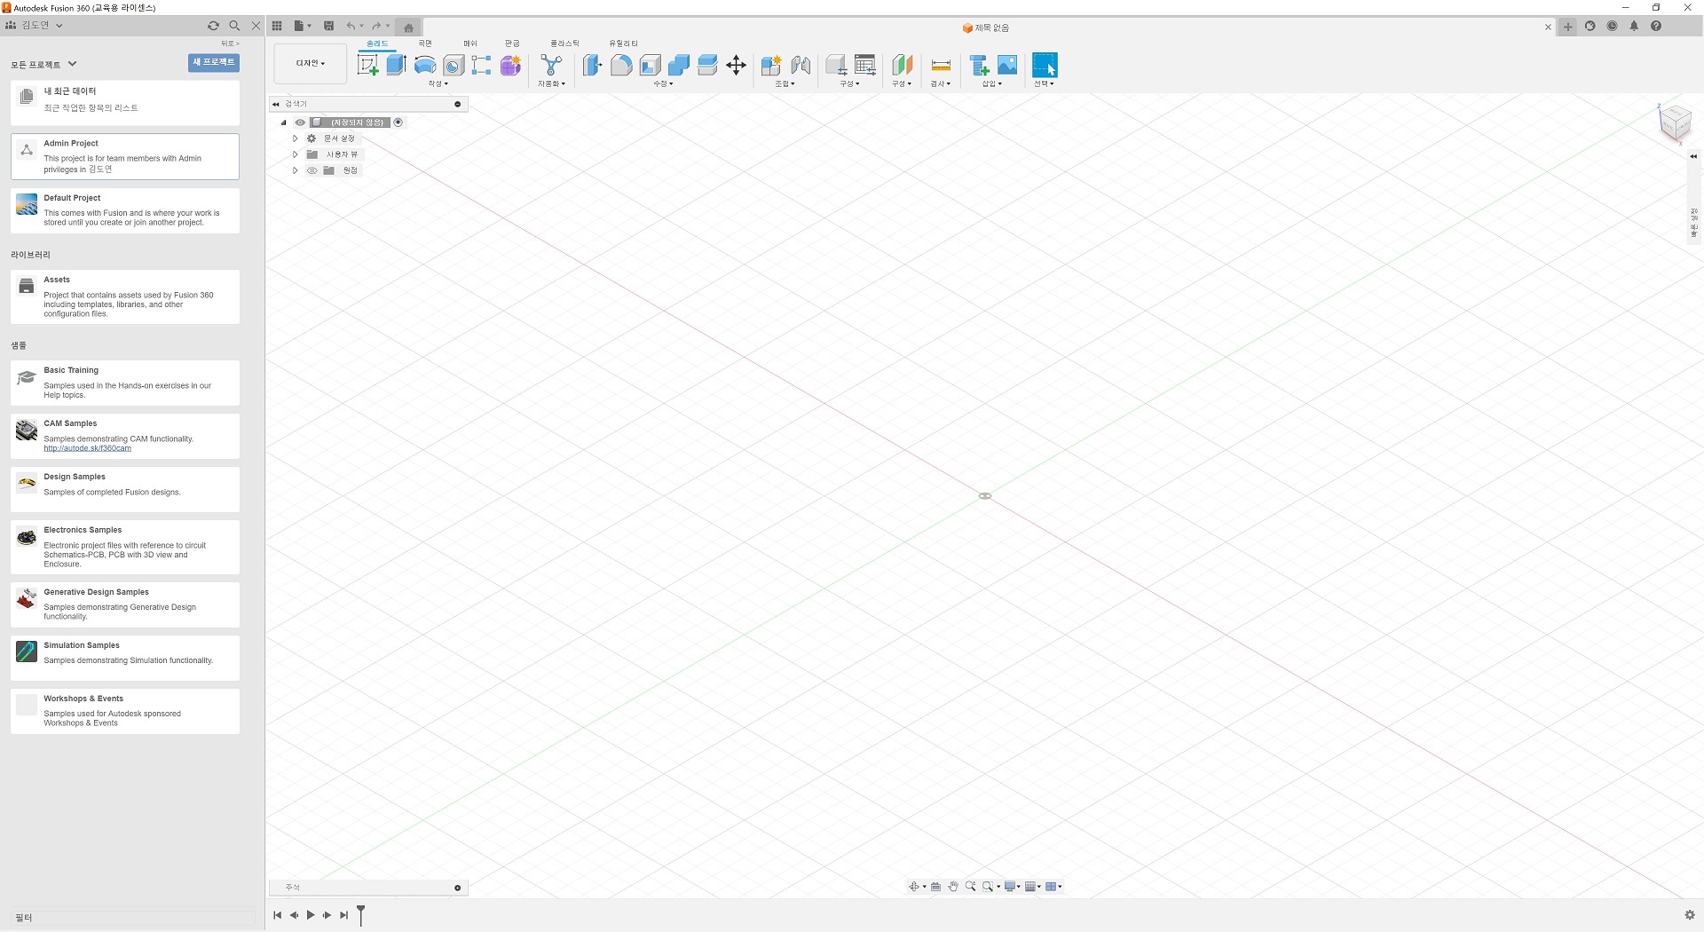Refresh the data panel

pyautogui.click(x=213, y=26)
